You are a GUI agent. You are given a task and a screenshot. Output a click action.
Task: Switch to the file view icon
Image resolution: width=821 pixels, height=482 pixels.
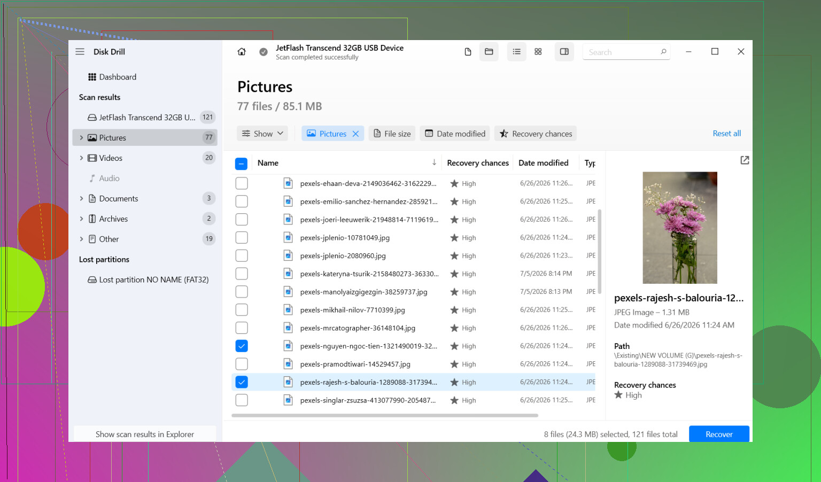468,52
